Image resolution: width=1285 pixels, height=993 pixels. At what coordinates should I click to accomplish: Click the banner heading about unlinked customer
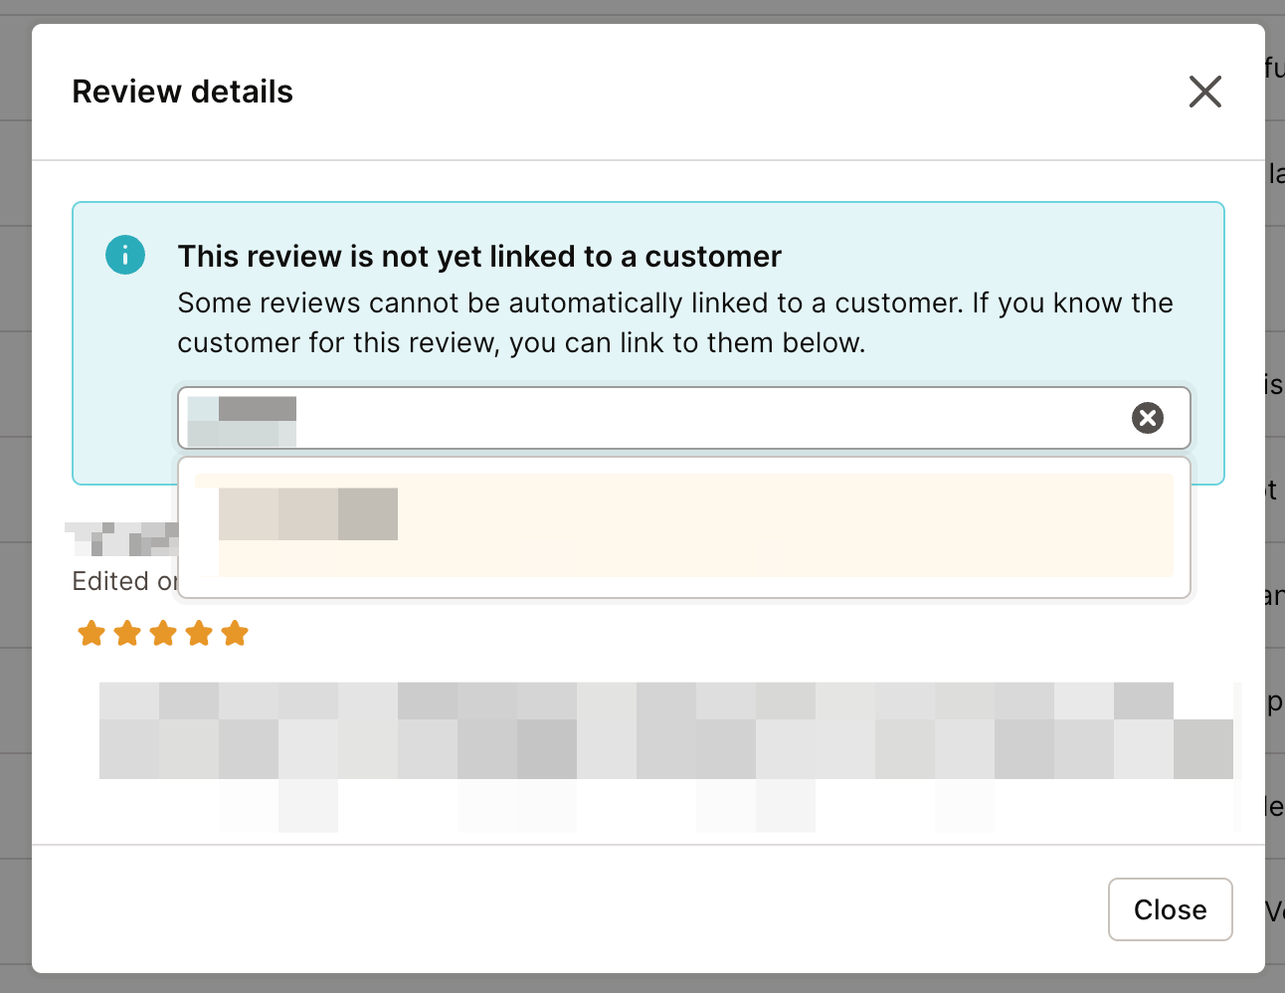[479, 256]
